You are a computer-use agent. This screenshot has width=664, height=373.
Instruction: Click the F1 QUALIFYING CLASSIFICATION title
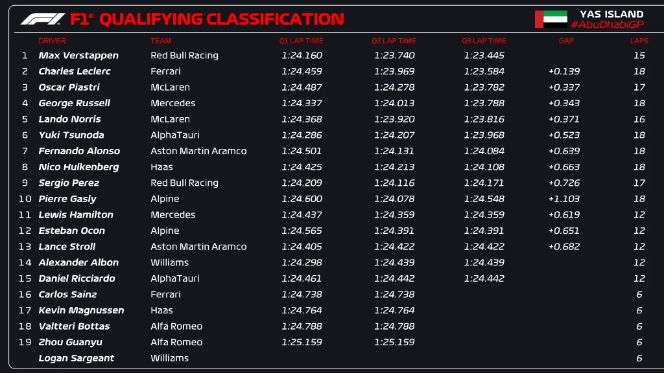[207, 19]
